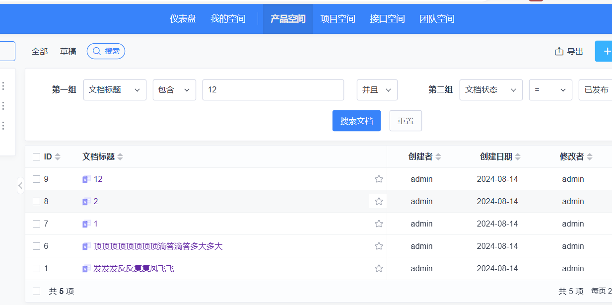
Task: Switch to 项目空间 tab
Action: (338, 19)
